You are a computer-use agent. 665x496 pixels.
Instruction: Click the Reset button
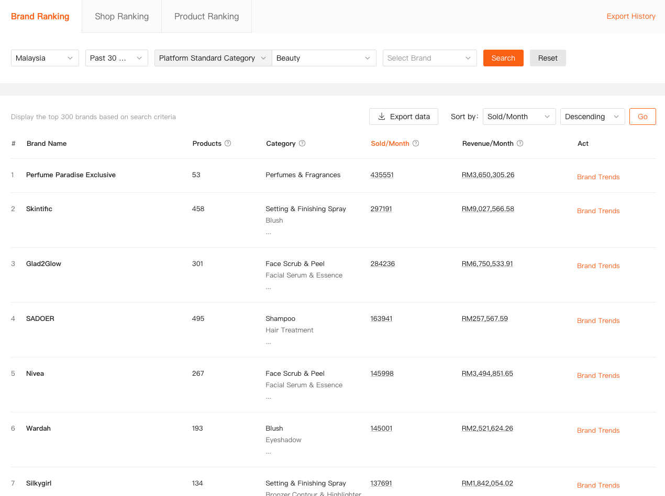point(548,58)
